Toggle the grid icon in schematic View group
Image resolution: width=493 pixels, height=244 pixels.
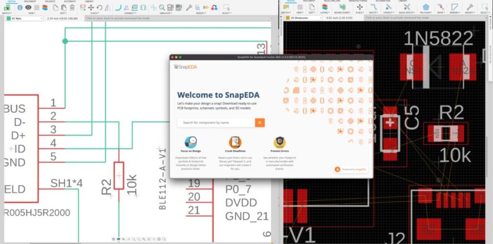[x=37, y=7]
